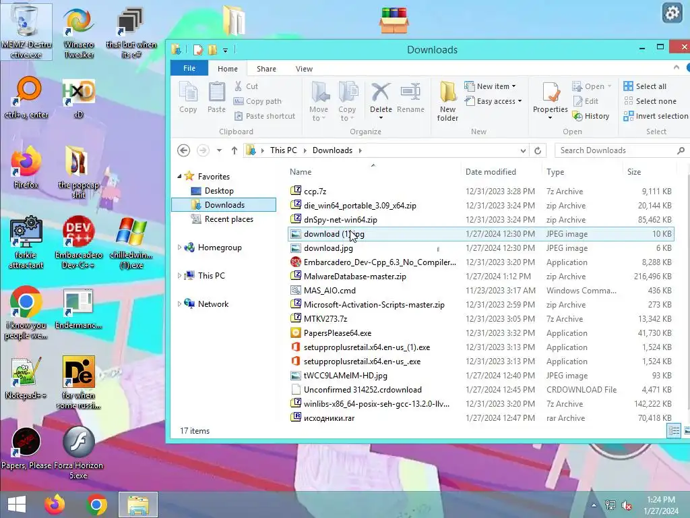690x518 pixels.
Task: Switch to details view in status bar
Action: pyautogui.click(x=674, y=431)
